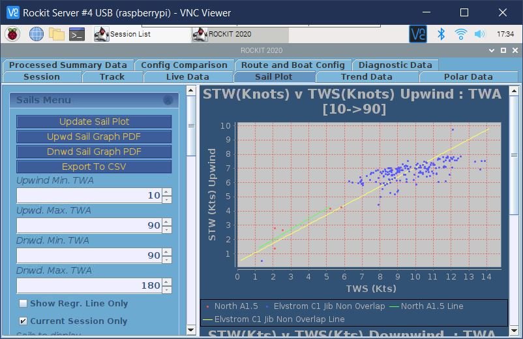Viewport: 523px width, 339px height.
Task: Open the Wi-Fi network tray icon
Action: tap(460, 34)
